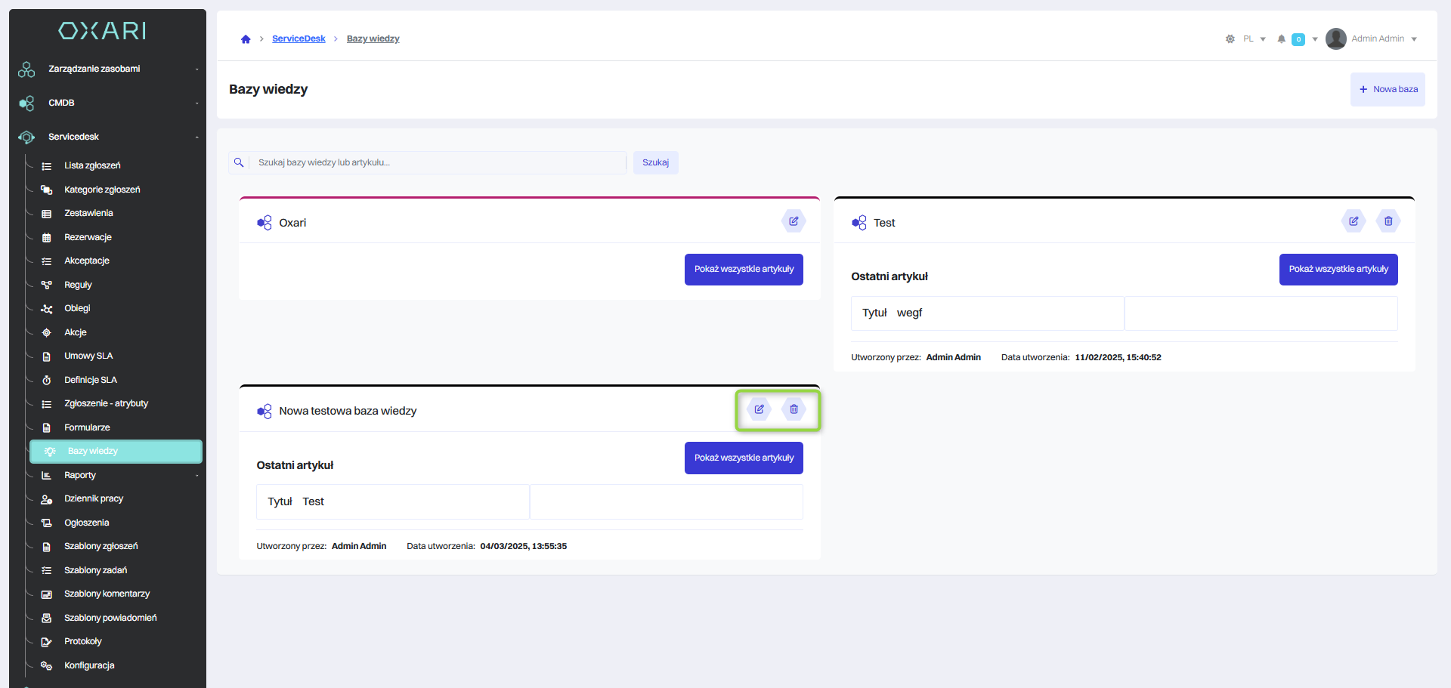Screen dimensions: 1451x688
Task: Delete Nowa testowa baza wiedzy
Action: tap(794, 409)
